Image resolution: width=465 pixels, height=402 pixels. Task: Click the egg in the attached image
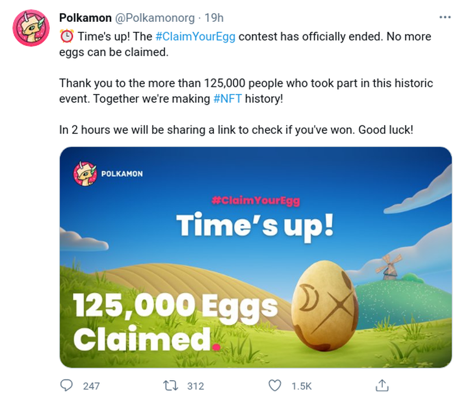point(325,306)
